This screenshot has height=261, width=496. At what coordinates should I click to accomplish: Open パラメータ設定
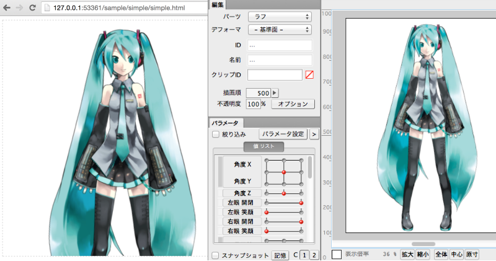(283, 134)
